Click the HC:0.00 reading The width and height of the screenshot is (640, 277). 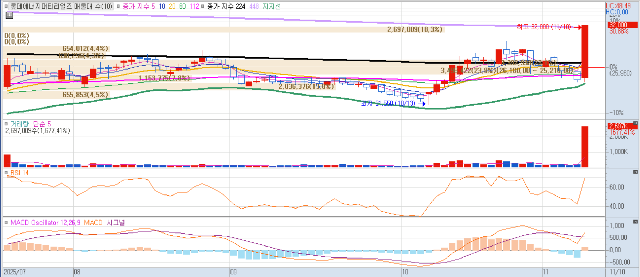coord(617,12)
